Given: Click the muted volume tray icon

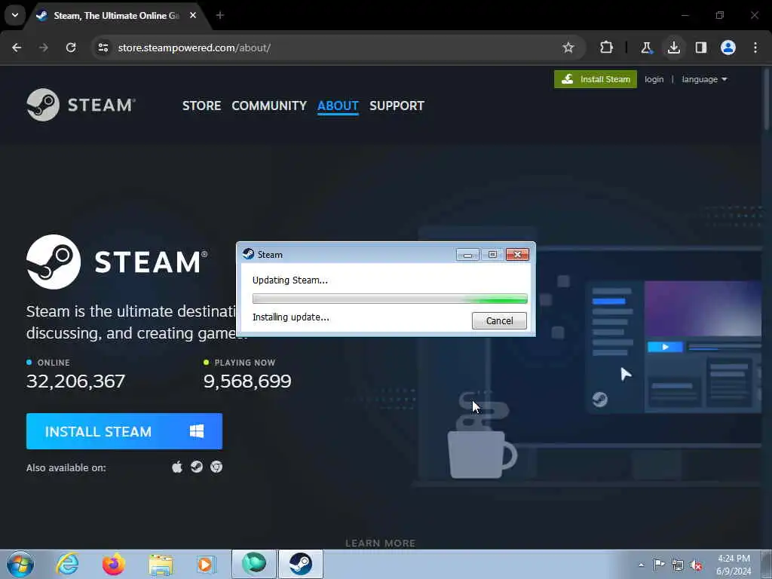Looking at the screenshot, I should [x=696, y=565].
